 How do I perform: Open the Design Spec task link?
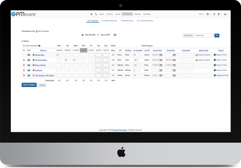point(39,55)
